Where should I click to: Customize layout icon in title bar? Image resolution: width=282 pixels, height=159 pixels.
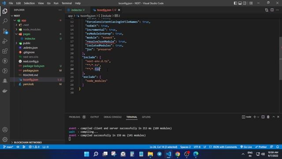point(251,3)
